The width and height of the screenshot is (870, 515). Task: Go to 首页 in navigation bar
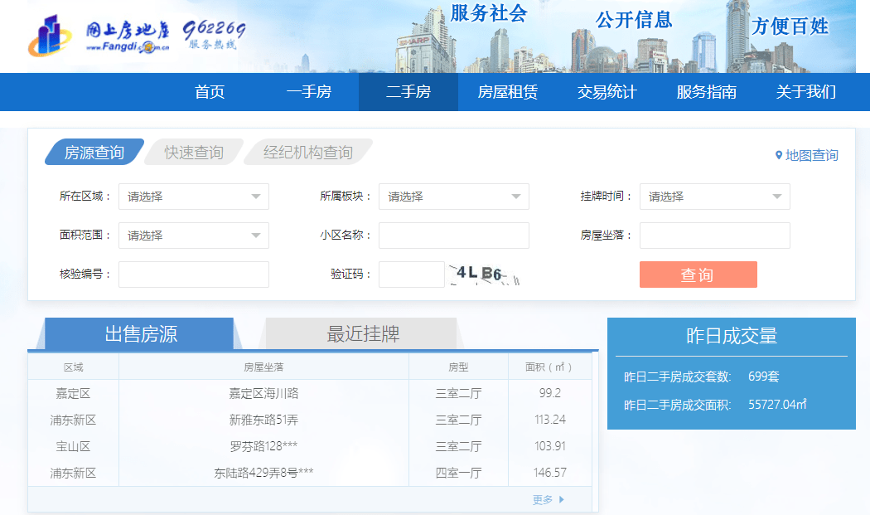coord(210,92)
